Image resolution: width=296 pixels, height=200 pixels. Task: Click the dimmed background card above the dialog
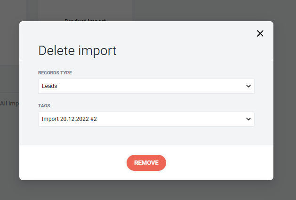tap(85, 9)
